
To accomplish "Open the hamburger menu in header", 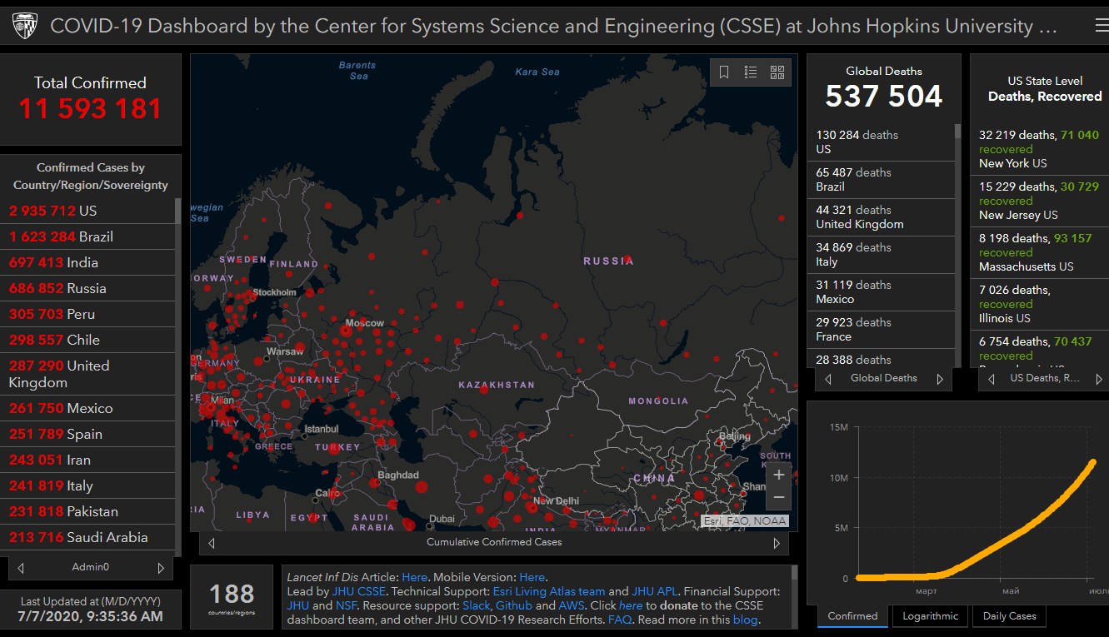I will point(1102,27).
